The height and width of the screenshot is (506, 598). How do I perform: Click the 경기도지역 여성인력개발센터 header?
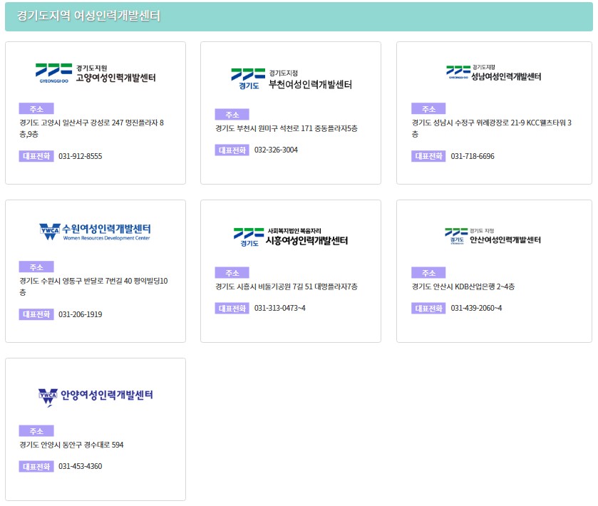(299, 16)
